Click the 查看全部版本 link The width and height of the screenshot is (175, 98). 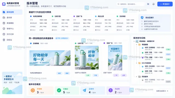click(162, 91)
